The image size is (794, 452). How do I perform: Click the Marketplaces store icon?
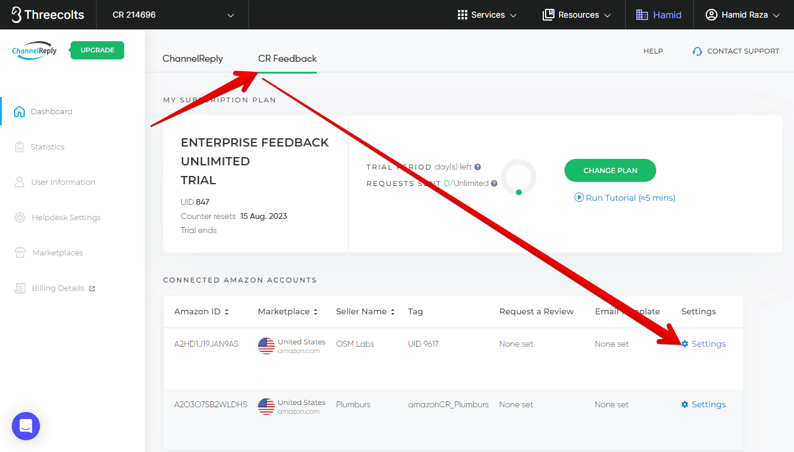click(x=20, y=252)
